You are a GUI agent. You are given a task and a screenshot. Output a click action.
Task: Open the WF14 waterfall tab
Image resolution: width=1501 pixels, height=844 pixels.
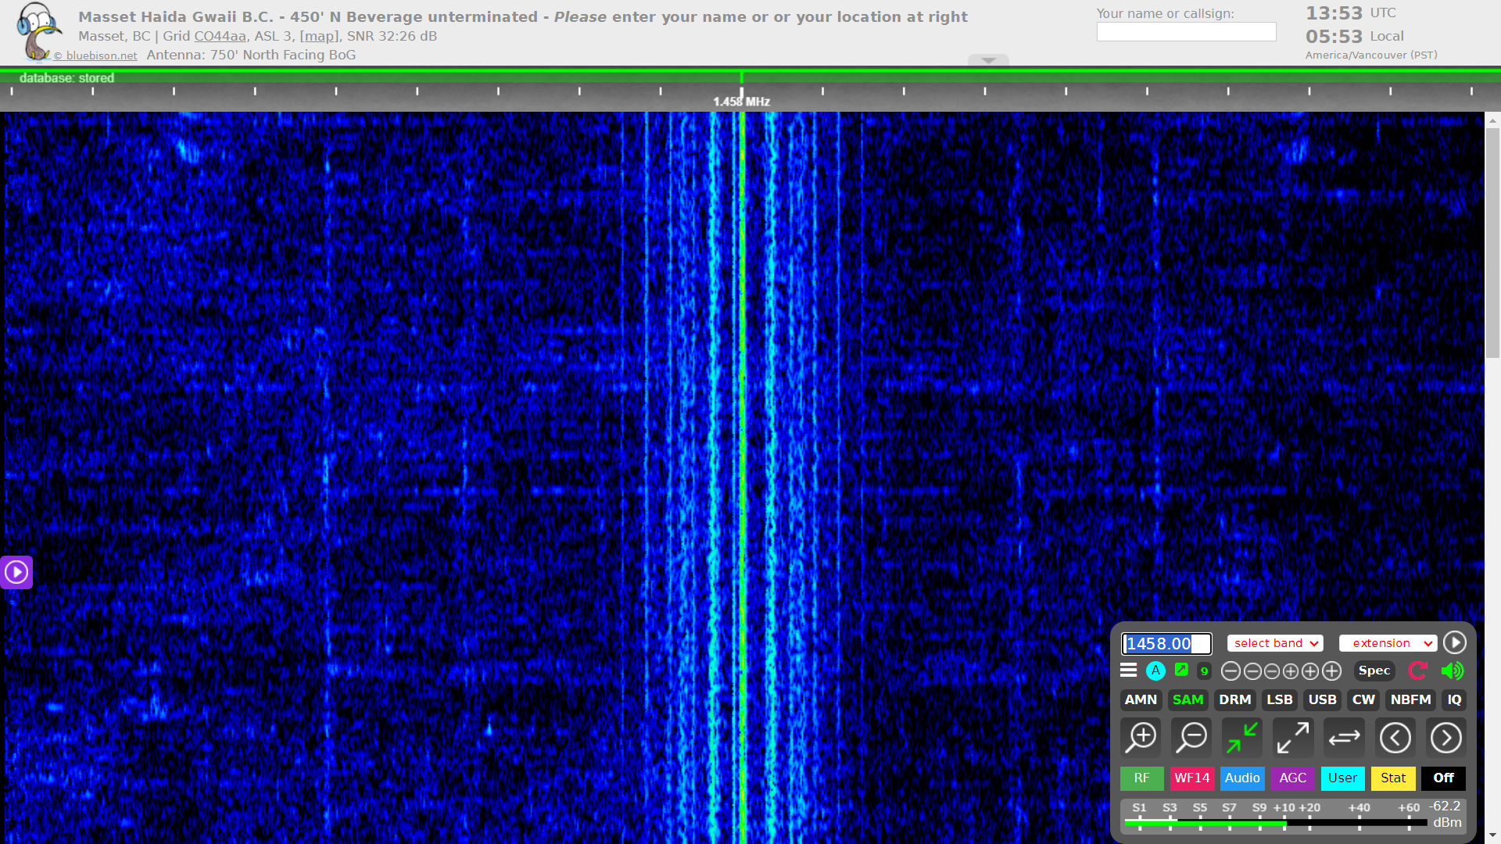[1191, 778]
